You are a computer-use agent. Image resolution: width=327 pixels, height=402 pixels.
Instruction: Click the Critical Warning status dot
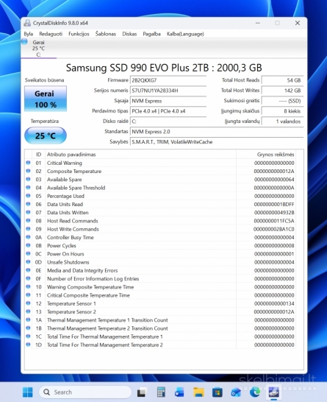tap(28, 163)
